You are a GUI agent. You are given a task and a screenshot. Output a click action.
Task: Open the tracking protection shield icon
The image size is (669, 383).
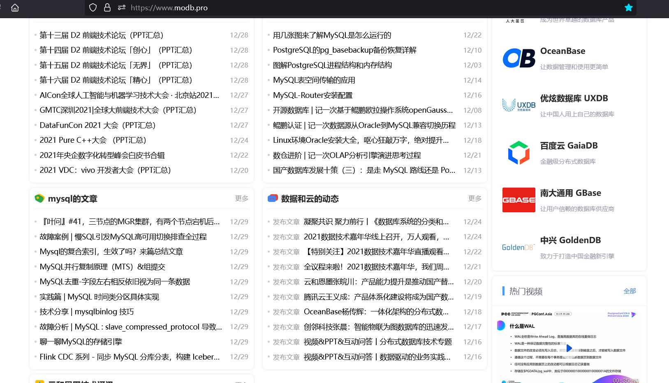(93, 7)
